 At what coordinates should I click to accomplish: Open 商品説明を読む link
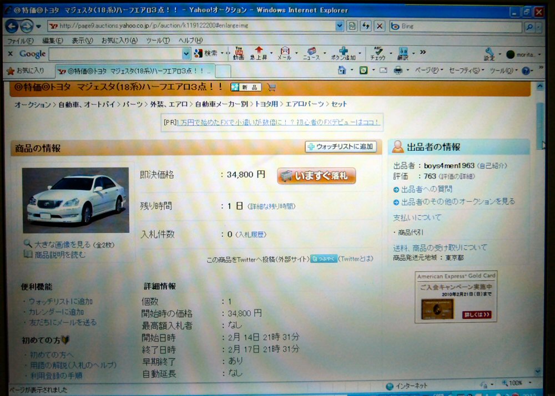tap(60, 255)
